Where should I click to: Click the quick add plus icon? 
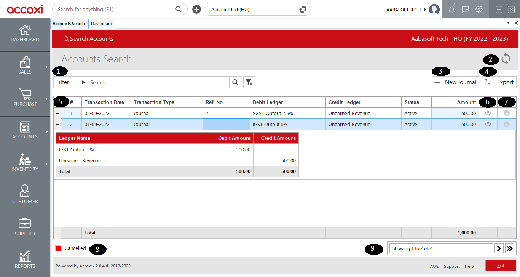tap(196, 10)
